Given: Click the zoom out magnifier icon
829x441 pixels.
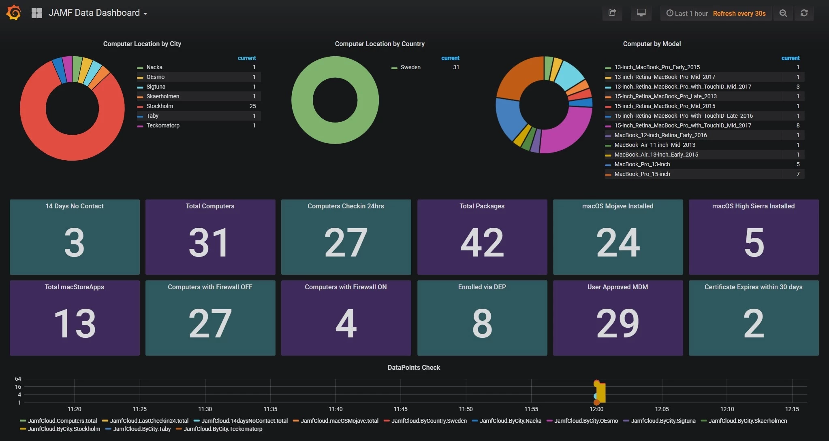Looking at the screenshot, I should point(783,13).
